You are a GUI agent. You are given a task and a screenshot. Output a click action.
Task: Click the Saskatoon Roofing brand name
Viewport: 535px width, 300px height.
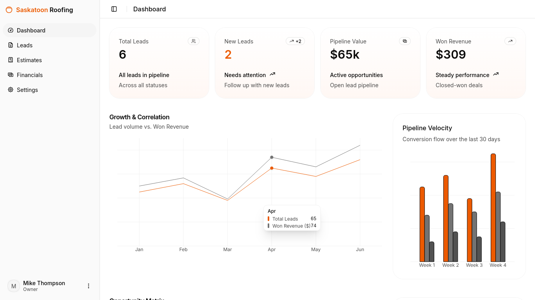click(x=44, y=10)
